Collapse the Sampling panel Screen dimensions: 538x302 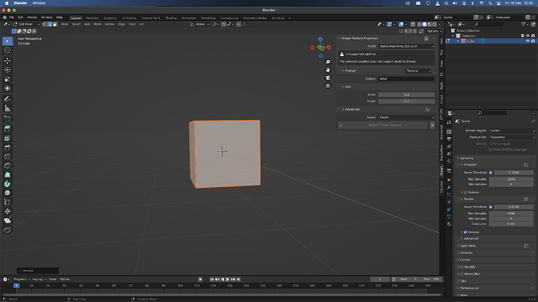(465, 158)
